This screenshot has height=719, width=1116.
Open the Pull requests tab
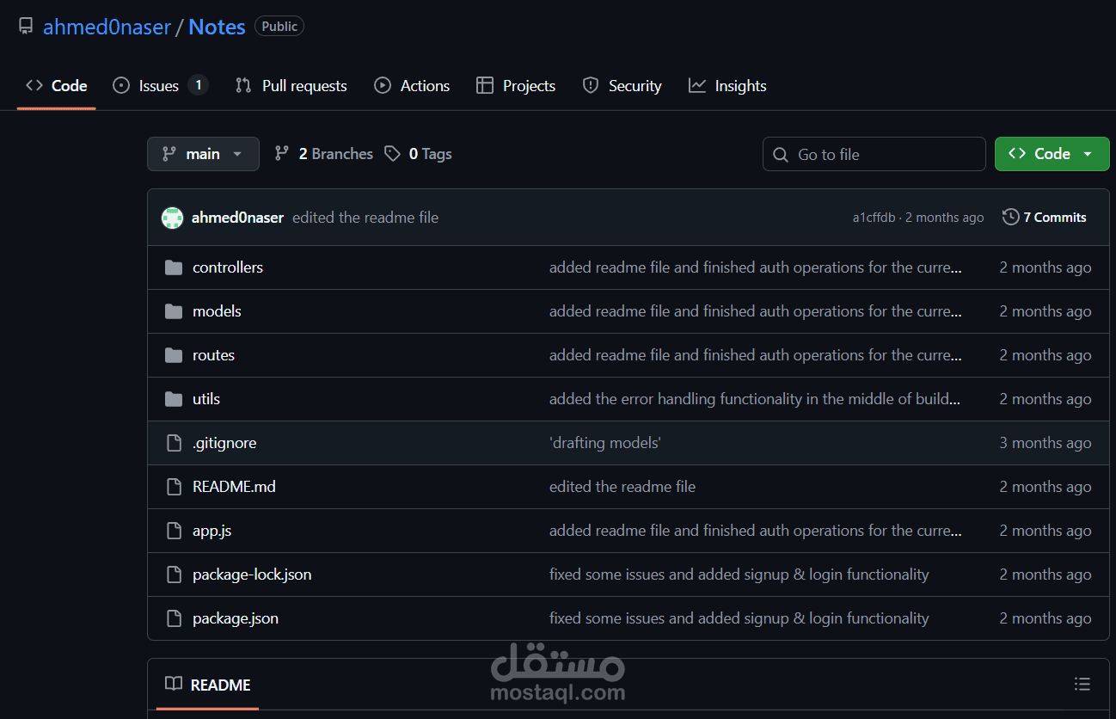[291, 86]
